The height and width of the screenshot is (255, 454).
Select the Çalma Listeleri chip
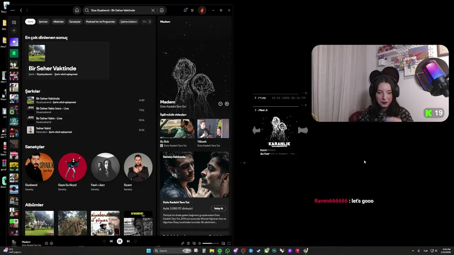click(129, 22)
